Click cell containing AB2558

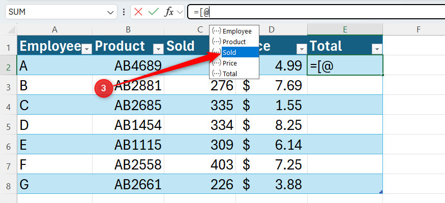point(128,164)
